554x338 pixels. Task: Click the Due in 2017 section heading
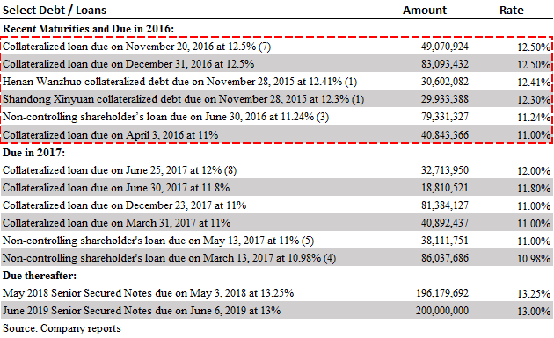pyautogui.click(x=33, y=153)
